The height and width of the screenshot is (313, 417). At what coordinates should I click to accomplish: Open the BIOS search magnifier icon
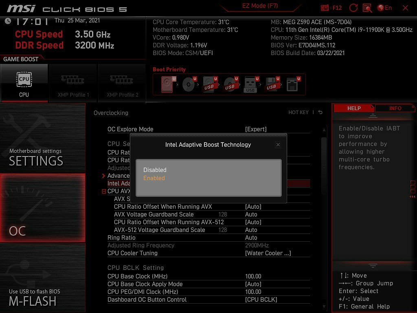pos(367,8)
